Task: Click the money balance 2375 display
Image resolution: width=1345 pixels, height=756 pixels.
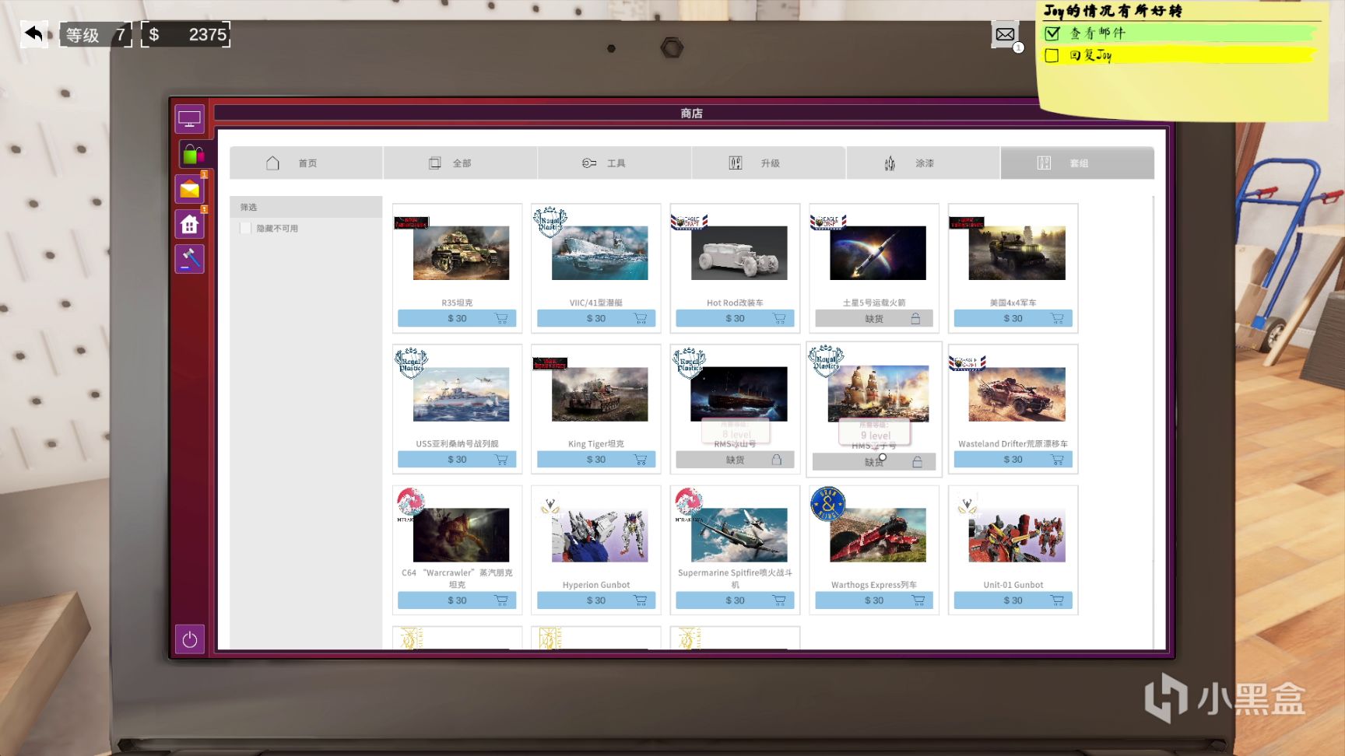Action: click(x=186, y=34)
